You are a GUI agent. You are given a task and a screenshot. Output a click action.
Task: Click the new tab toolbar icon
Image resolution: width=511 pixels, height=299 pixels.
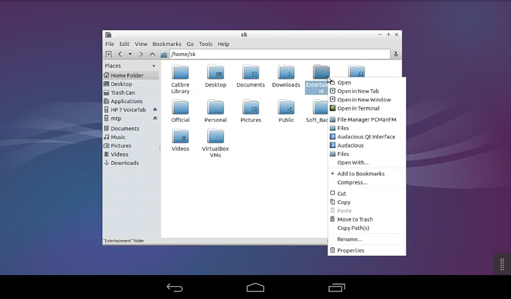pyautogui.click(x=108, y=54)
